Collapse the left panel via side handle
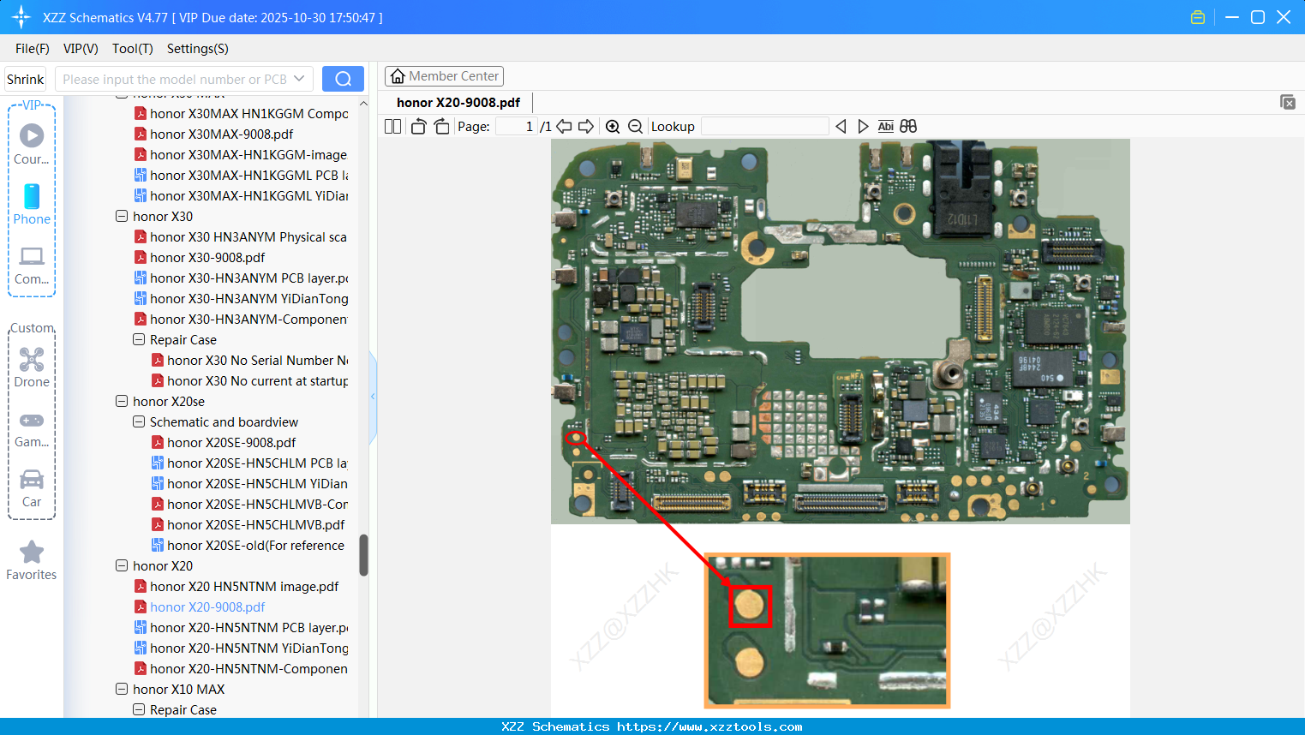 coord(373,397)
